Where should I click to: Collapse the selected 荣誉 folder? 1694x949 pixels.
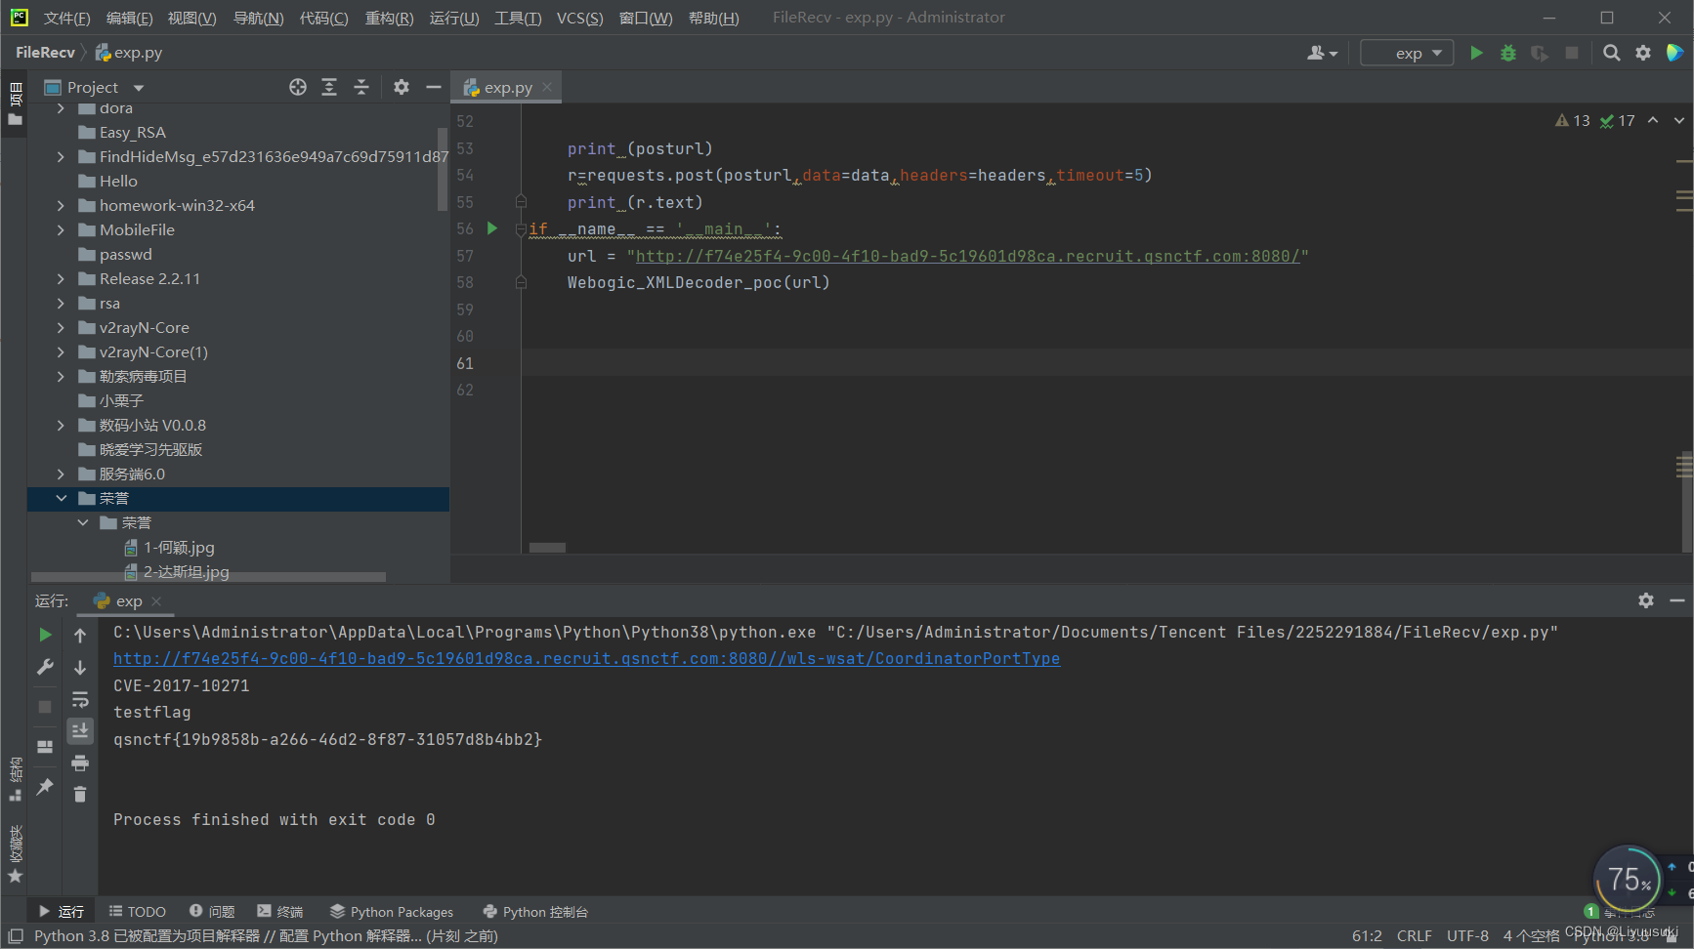click(61, 498)
